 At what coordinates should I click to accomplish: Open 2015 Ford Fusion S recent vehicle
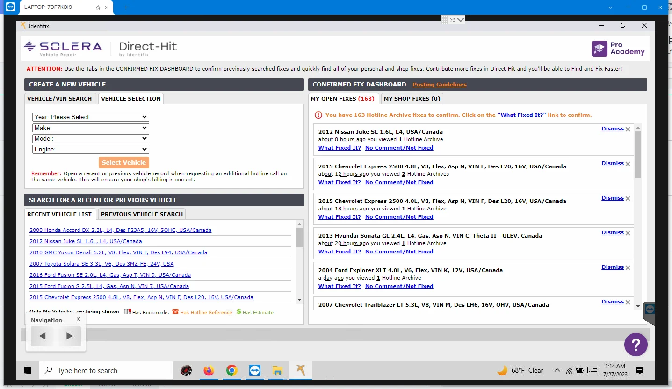coord(109,286)
